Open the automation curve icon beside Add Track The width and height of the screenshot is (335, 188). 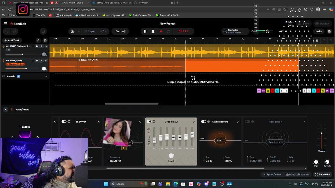click(x=38, y=40)
